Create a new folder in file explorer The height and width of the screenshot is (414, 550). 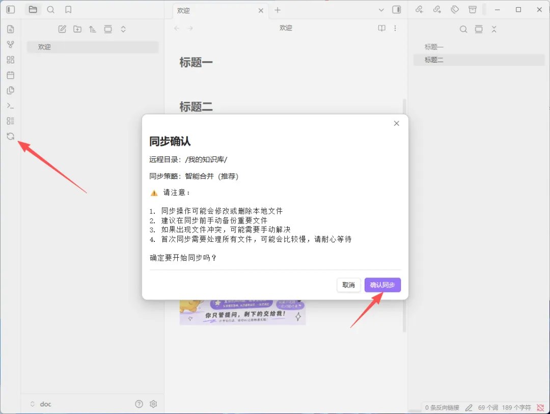pyautogui.click(x=77, y=29)
